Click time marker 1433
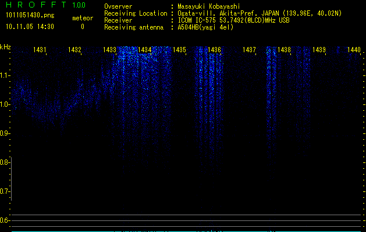366x232 pixels. pos(109,49)
